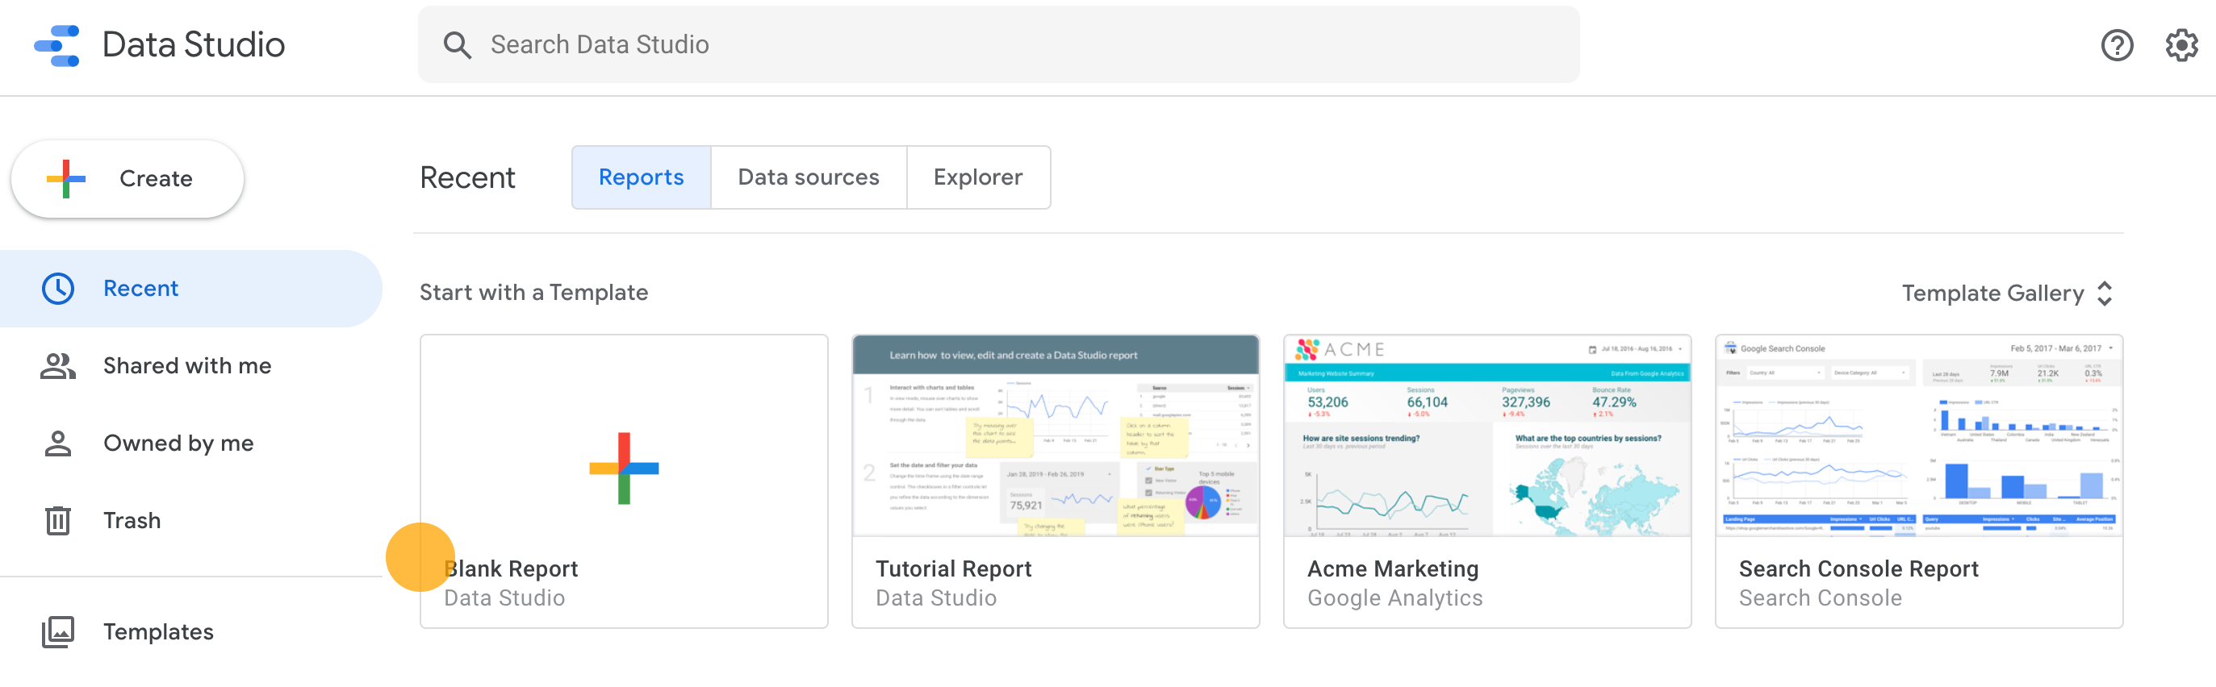Click the Start with a Template heading
This screenshot has height=687, width=2216.
click(x=533, y=294)
